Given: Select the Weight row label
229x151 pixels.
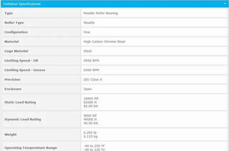Looking at the screenshot, I should pos(10,135).
